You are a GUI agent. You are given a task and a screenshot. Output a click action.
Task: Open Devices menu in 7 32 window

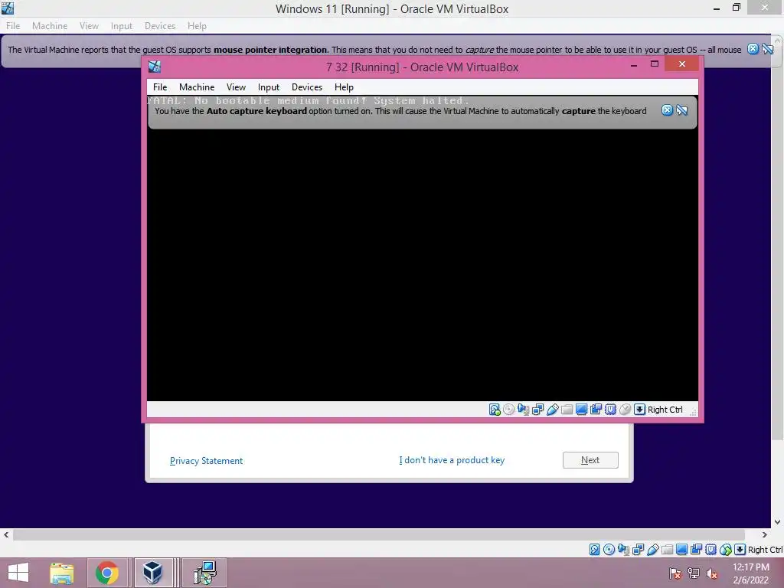pos(307,87)
